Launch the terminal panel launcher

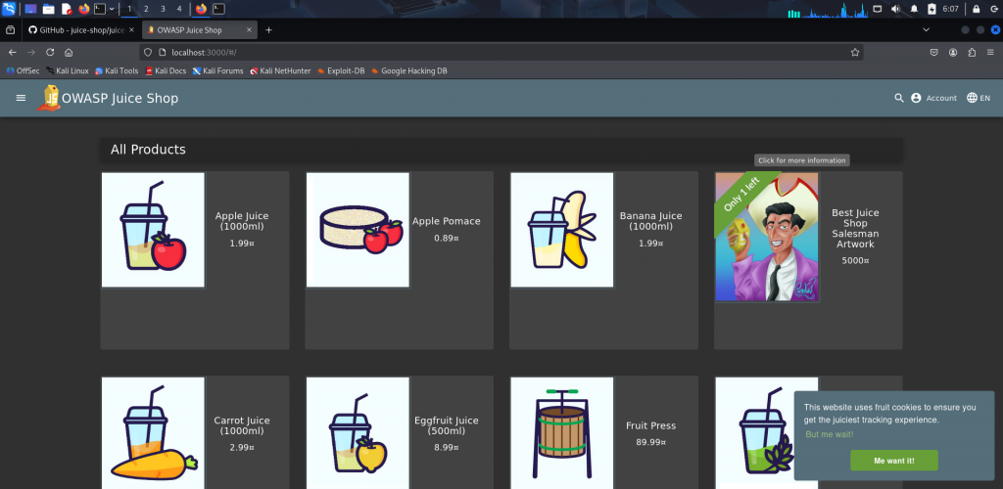coord(100,9)
